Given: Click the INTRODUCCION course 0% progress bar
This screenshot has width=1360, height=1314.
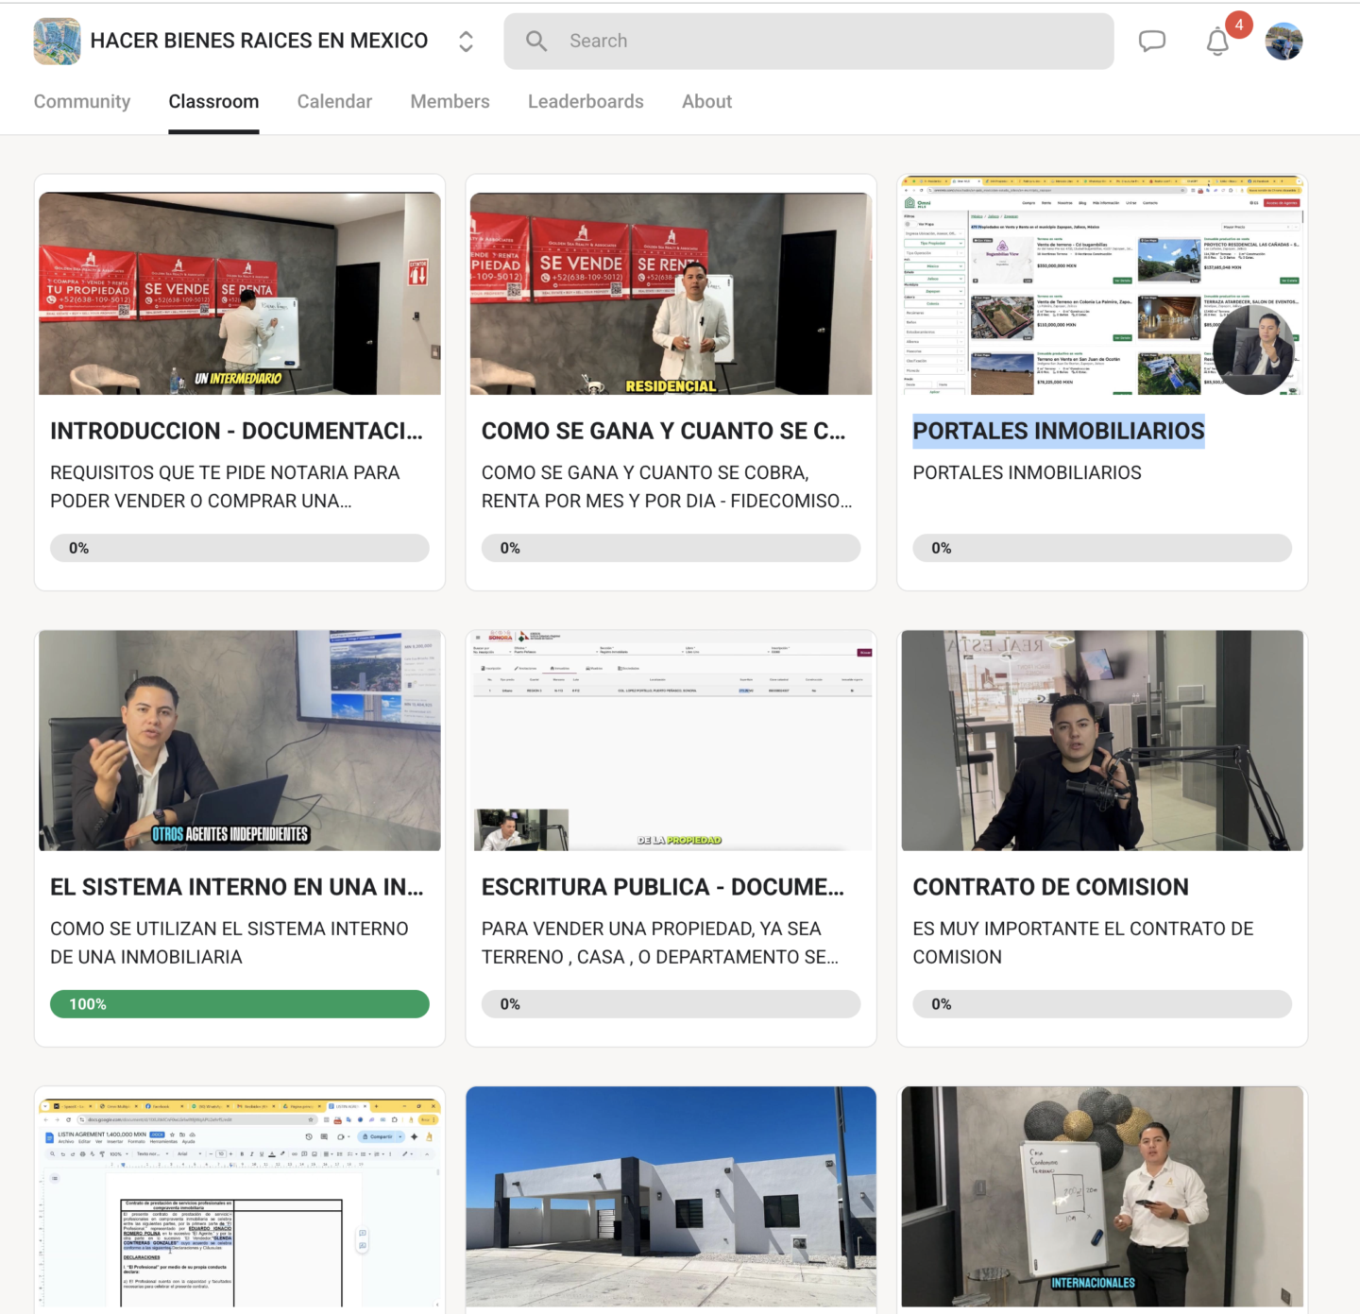Looking at the screenshot, I should coord(240,548).
